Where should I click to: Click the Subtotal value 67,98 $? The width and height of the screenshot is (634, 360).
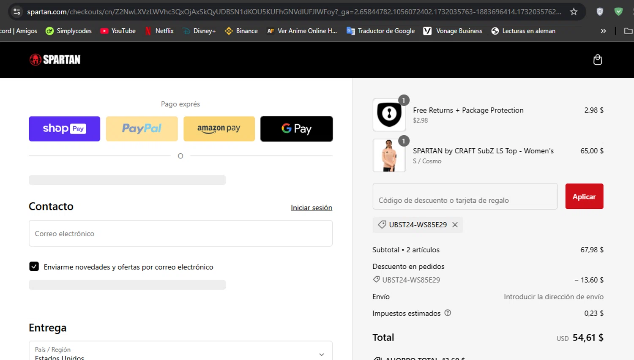(x=592, y=250)
